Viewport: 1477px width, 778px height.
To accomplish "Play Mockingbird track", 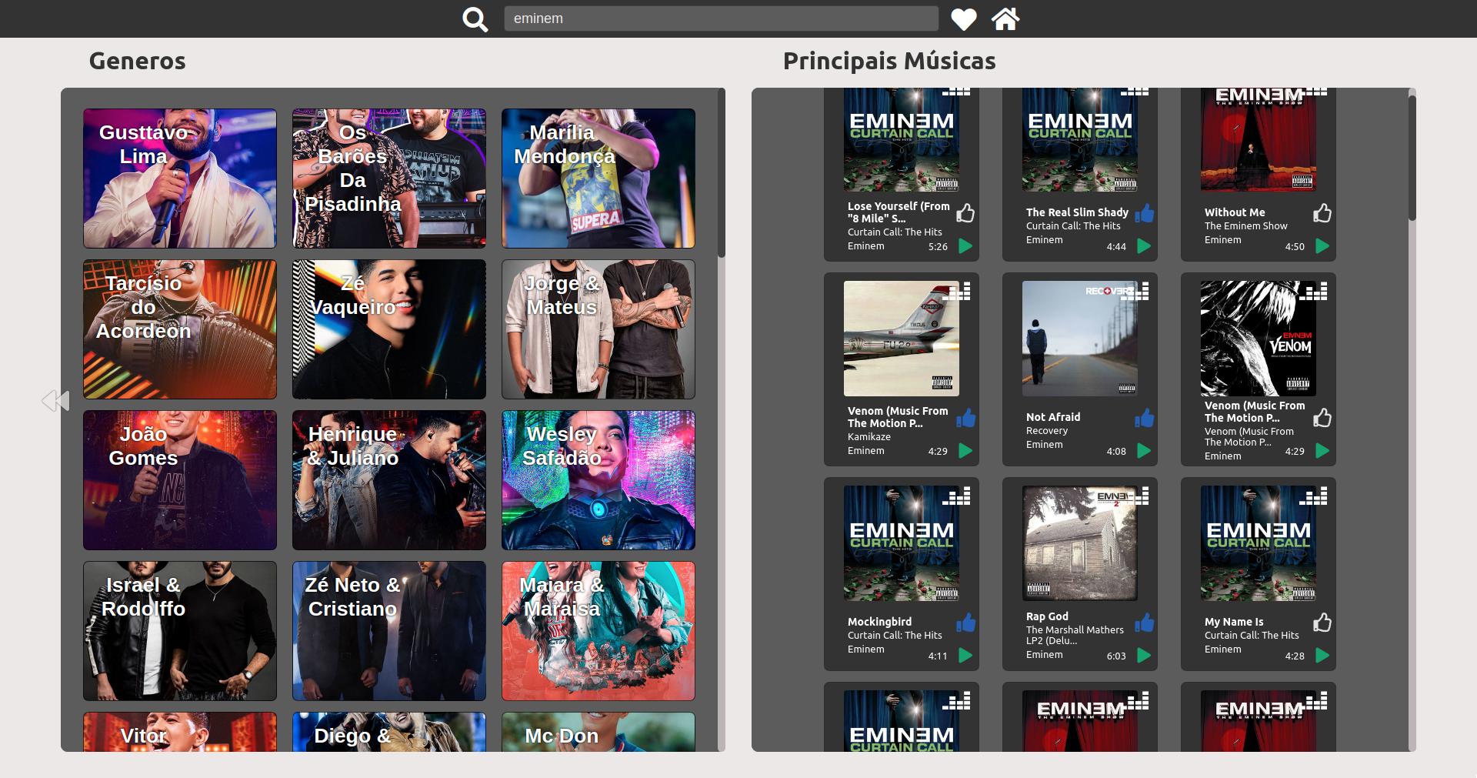I will point(965,656).
